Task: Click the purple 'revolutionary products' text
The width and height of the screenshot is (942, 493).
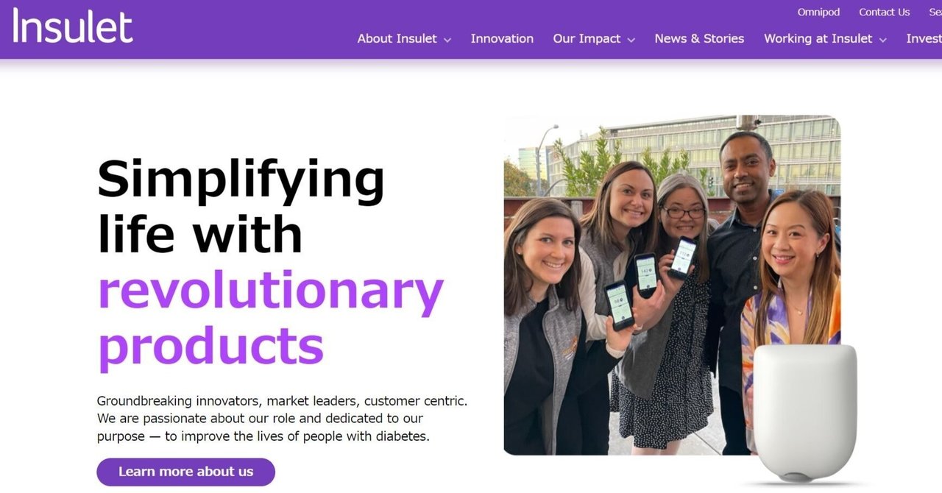Action: [270, 318]
